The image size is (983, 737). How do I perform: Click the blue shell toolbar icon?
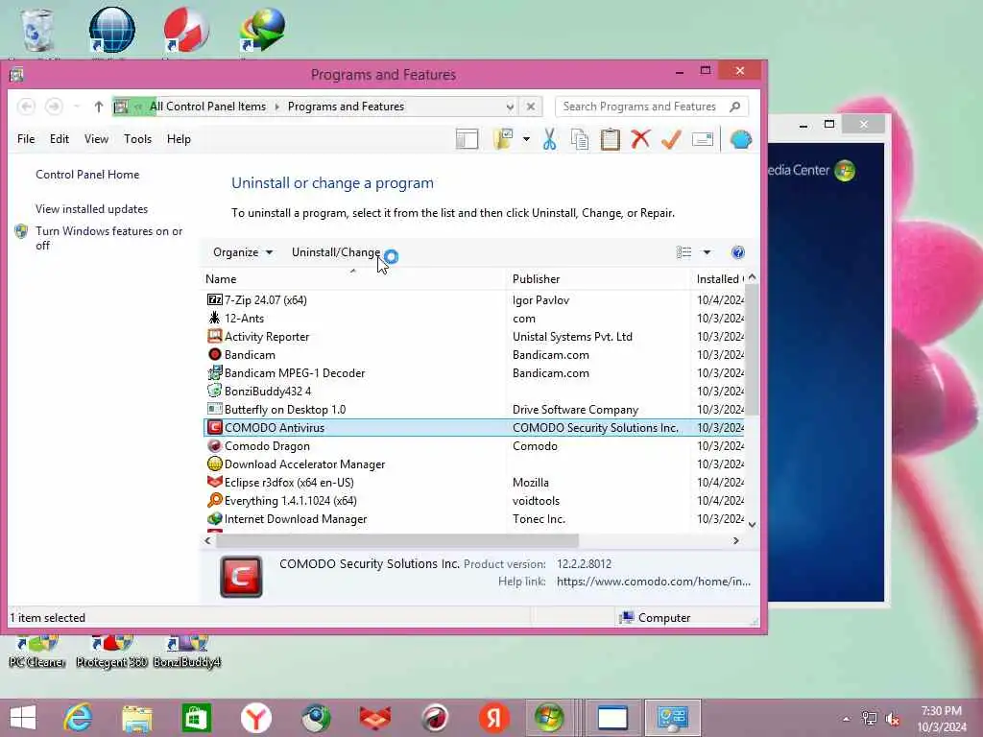[740, 139]
